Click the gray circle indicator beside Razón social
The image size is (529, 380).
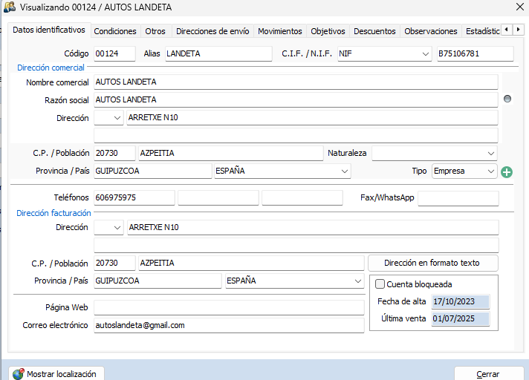tap(507, 99)
